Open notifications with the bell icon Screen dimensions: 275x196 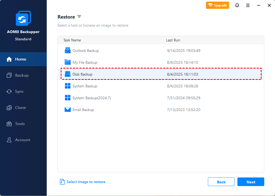237,5
